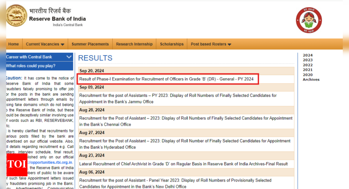Open the Home menu item
The height and width of the screenshot is (189, 349).
pyautogui.click(x=13, y=44)
